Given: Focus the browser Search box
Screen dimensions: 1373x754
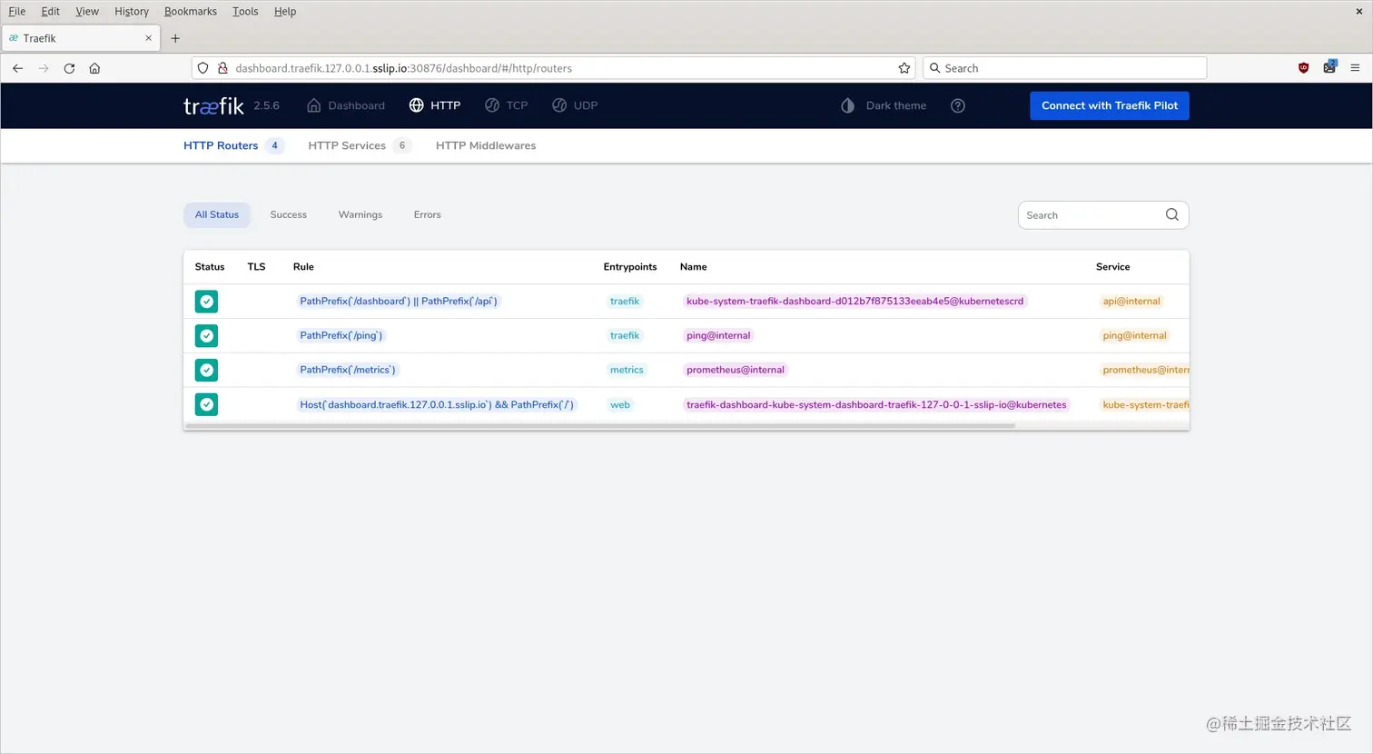Looking at the screenshot, I should pos(1064,68).
